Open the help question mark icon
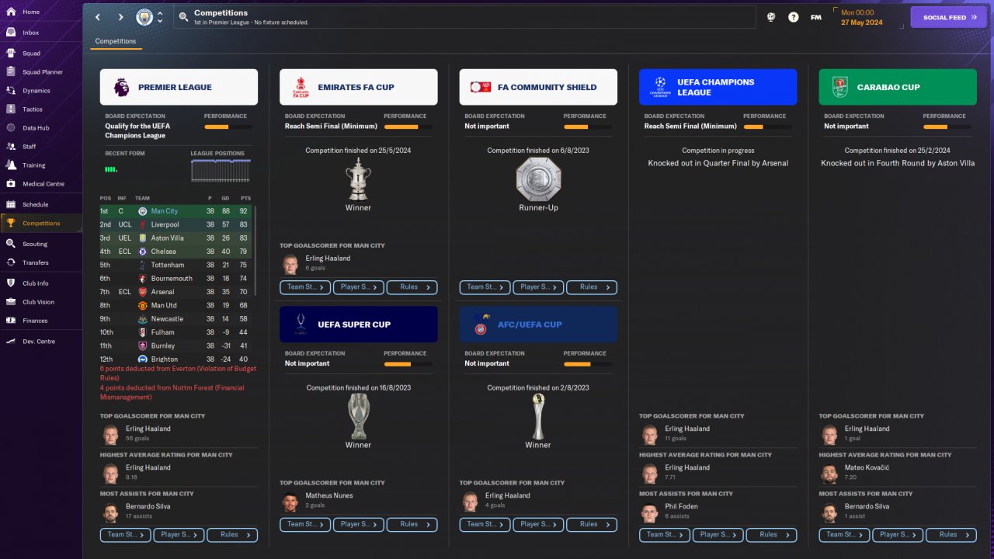The width and height of the screenshot is (994, 559). pos(793,17)
